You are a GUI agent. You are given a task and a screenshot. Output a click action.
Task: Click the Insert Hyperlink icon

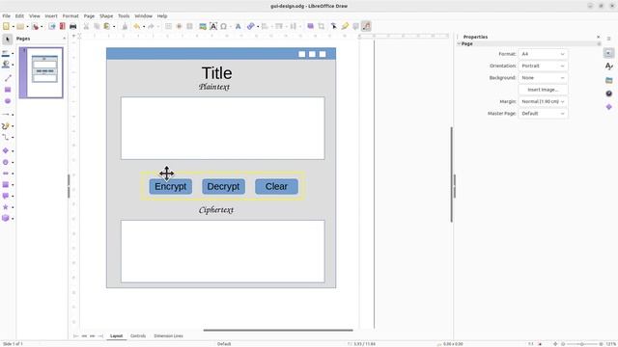250,26
